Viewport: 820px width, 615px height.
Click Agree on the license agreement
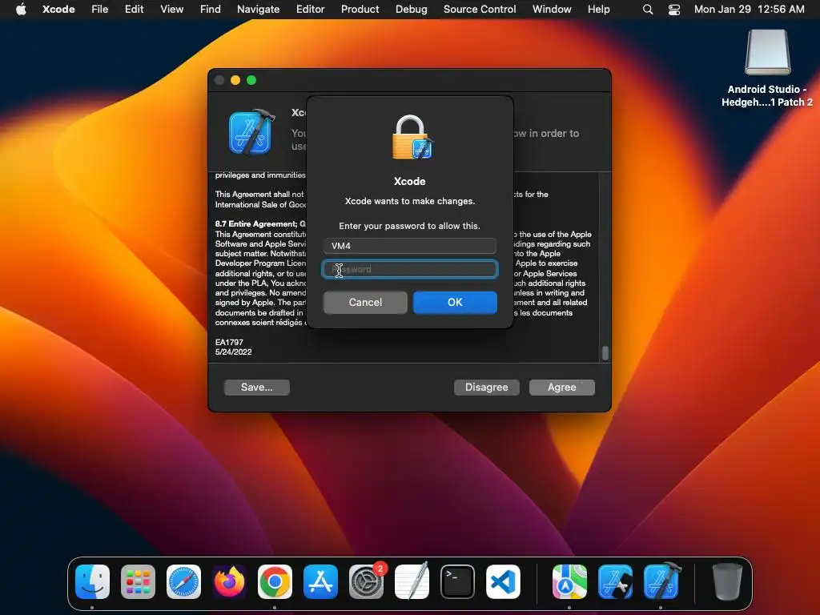point(561,387)
